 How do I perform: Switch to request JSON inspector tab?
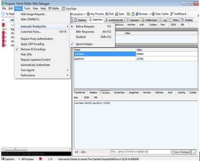173,25
